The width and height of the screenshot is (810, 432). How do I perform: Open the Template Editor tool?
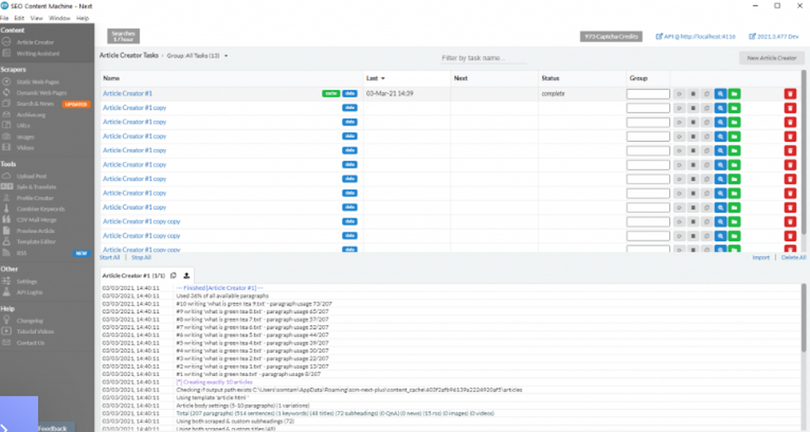click(36, 242)
